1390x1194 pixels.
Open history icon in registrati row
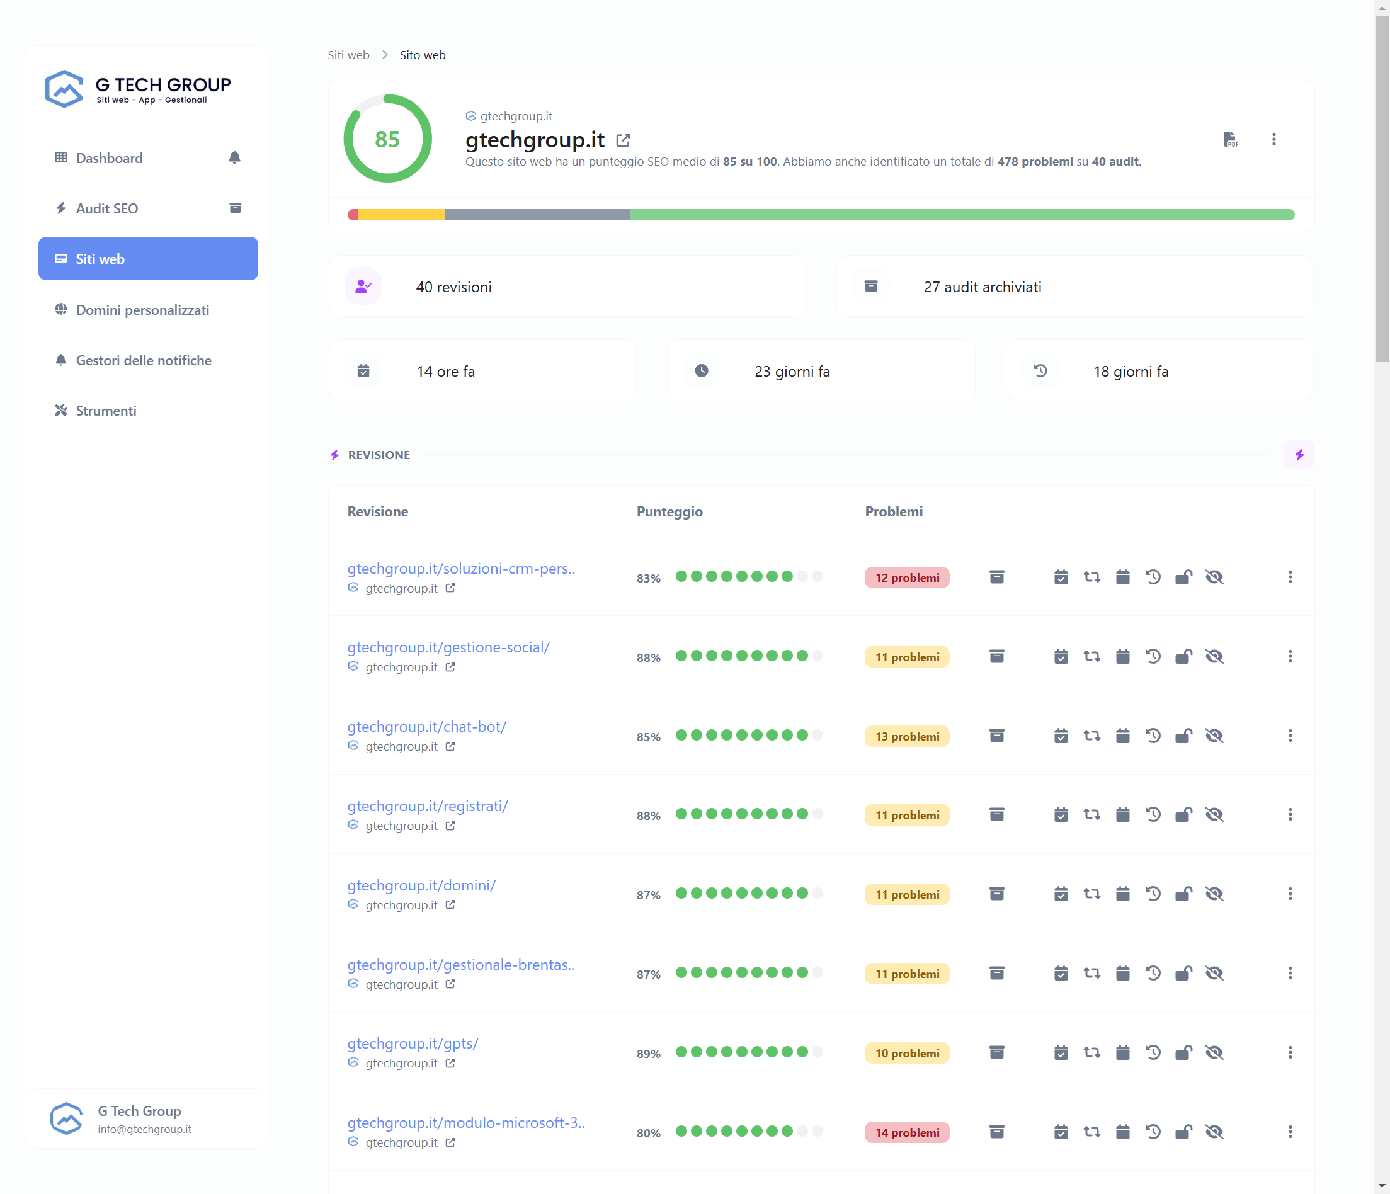pos(1153,814)
